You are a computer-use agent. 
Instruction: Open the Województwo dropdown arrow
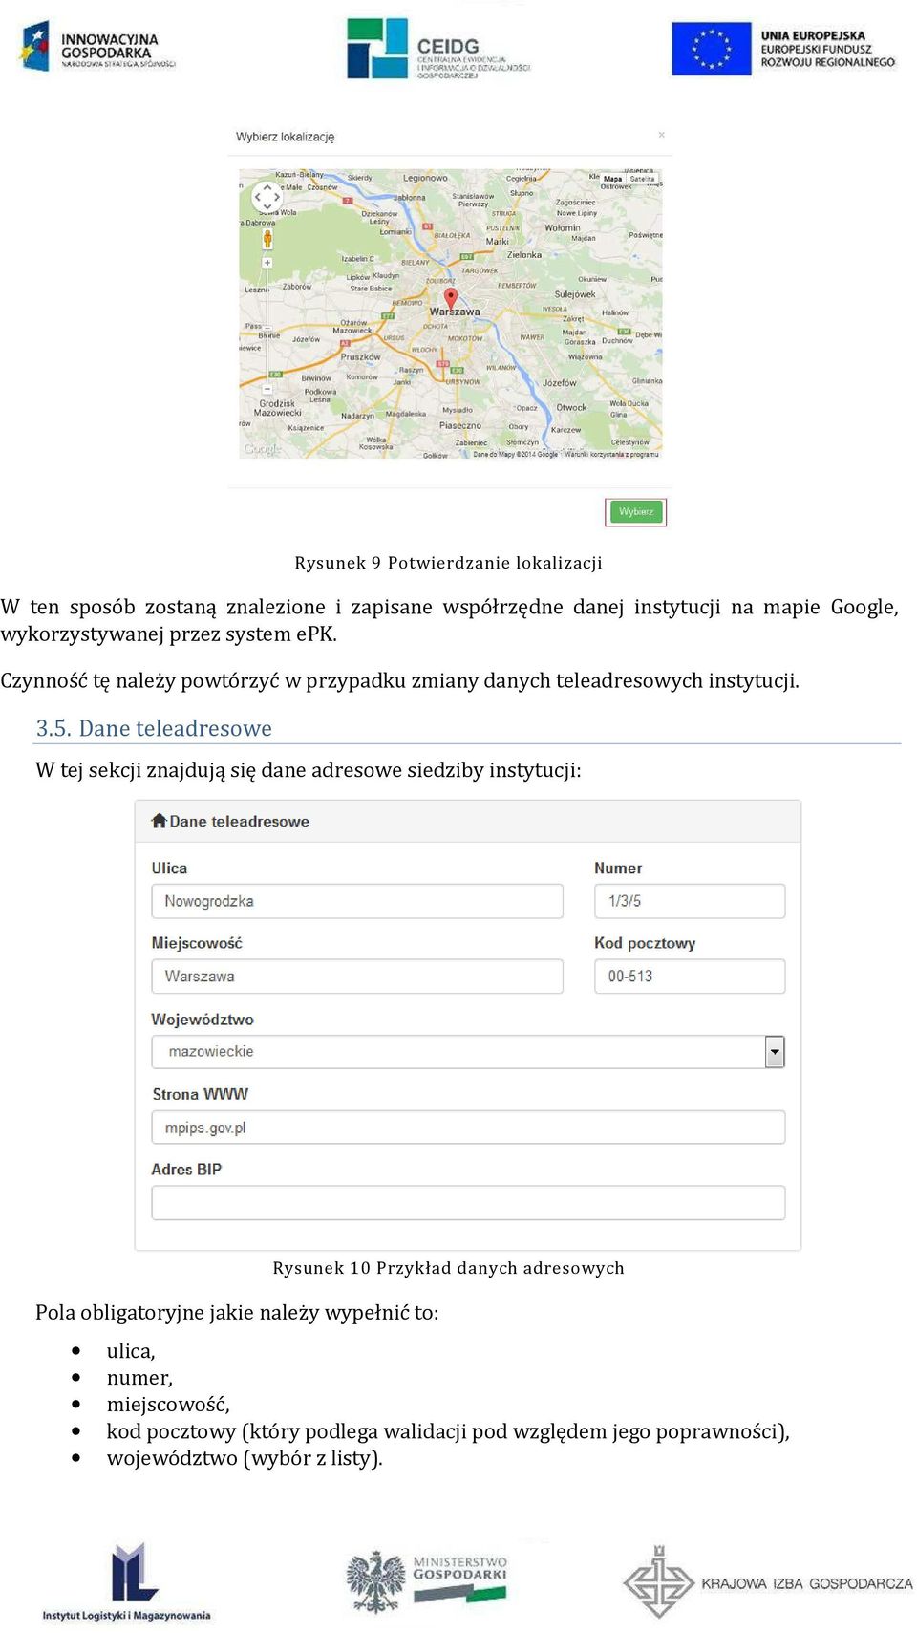775,1052
